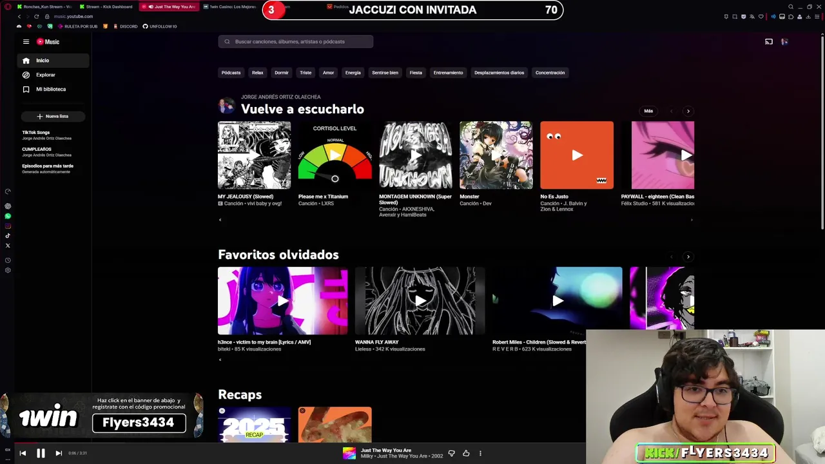Add page to favorites with heart icon
This screenshot has height=464, width=825.
[761, 17]
